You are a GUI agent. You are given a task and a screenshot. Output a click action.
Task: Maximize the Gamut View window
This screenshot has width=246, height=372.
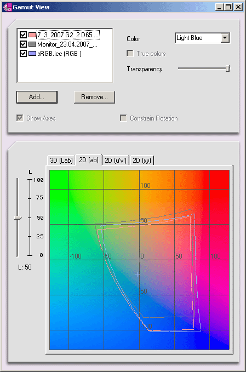click(228, 7)
